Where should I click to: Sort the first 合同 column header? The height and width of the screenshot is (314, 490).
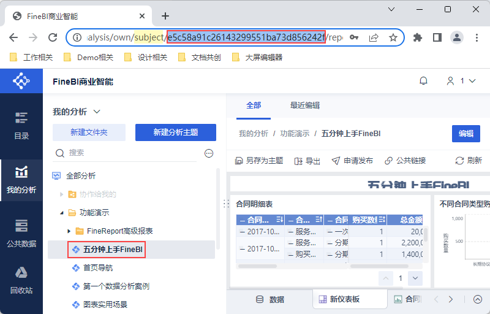click(x=280, y=220)
